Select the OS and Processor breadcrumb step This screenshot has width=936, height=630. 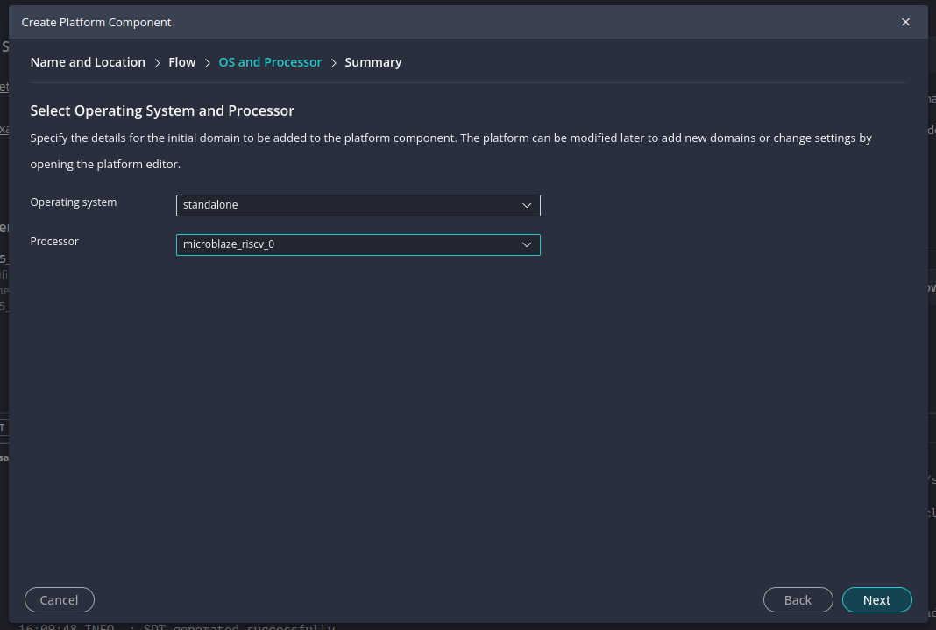pyautogui.click(x=270, y=62)
